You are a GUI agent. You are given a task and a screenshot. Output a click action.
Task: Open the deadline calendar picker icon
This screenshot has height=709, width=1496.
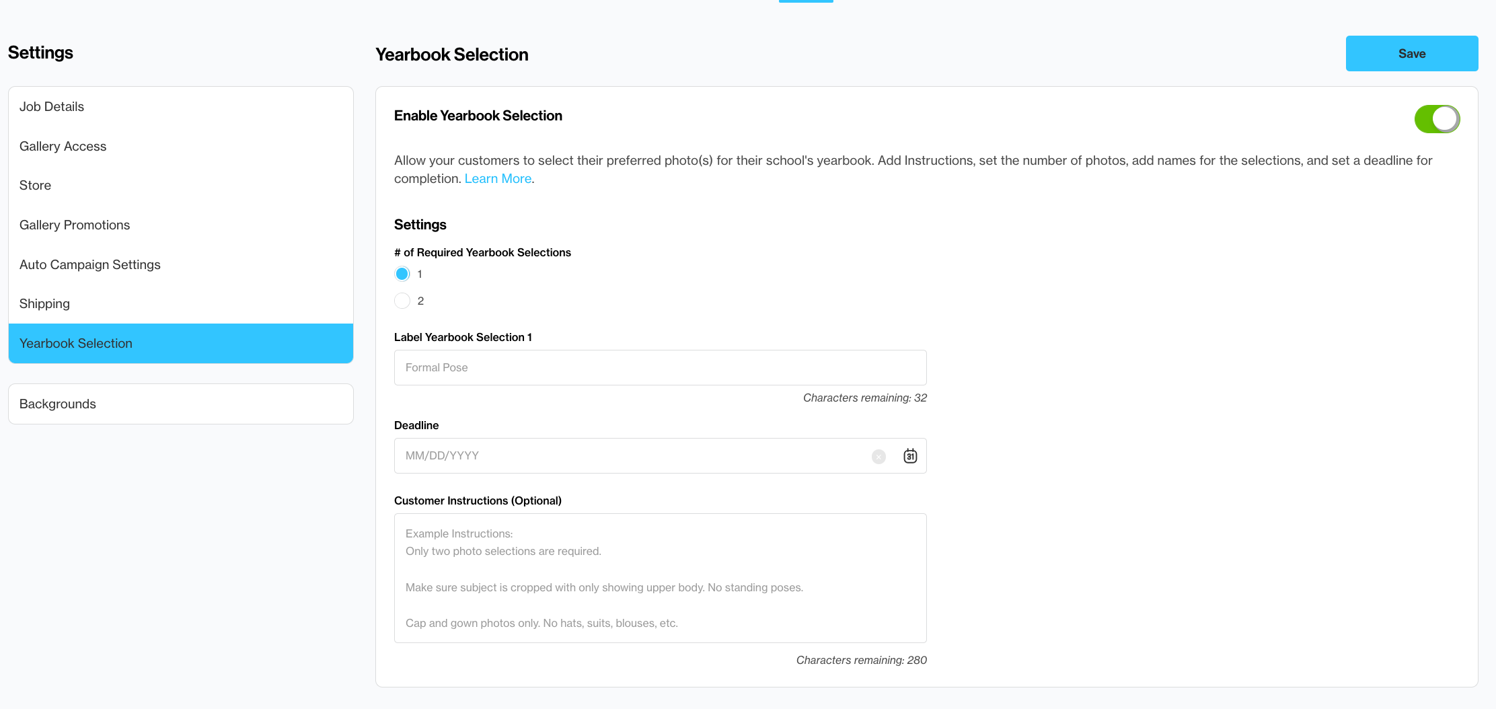point(910,456)
